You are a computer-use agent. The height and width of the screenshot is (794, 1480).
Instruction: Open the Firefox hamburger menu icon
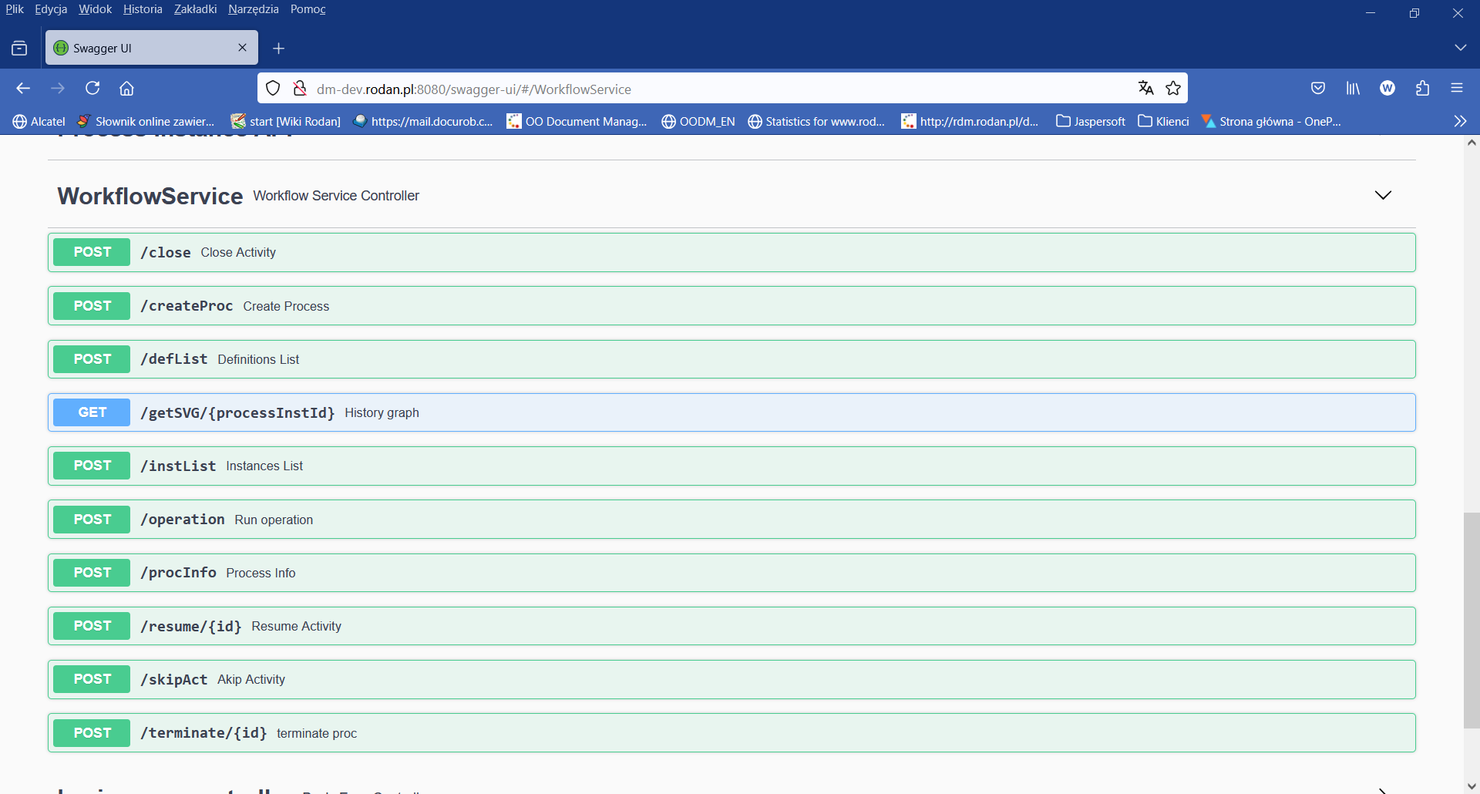pyautogui.click(x=1458, y=88)
